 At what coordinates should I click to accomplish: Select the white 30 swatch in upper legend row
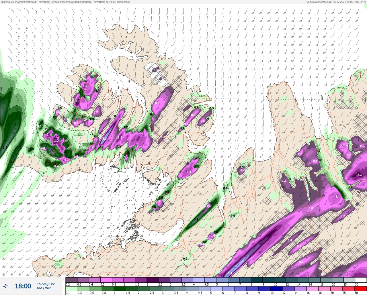click(x=361, y=280)
